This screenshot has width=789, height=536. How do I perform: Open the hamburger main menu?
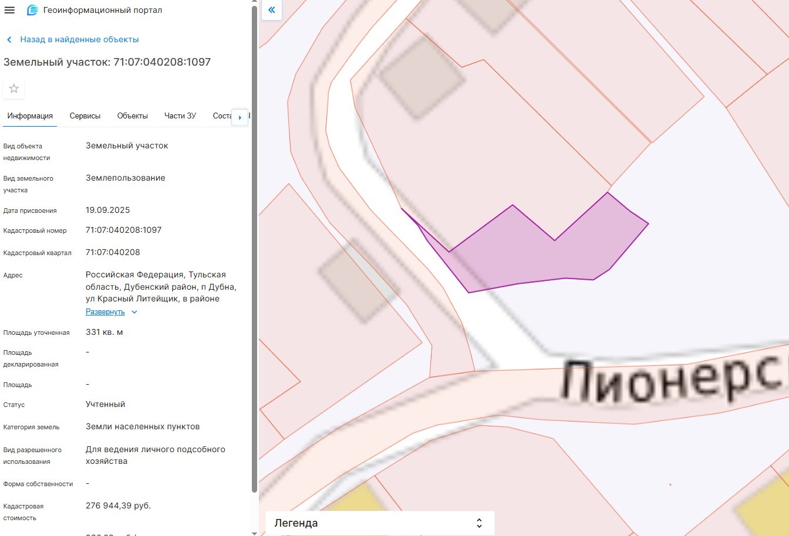[9, 10]
